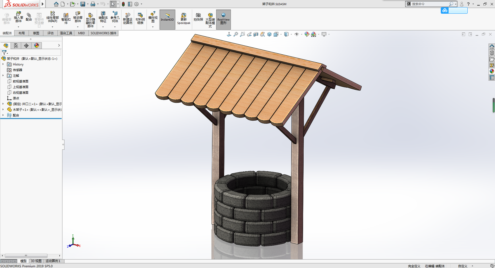Switch to the 评估 tab
495x268 pixels.
51,33
